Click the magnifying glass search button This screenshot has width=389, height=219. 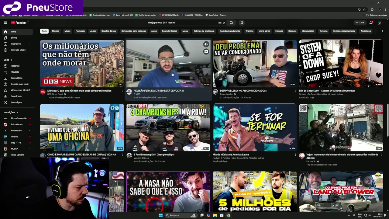(x=231, y=23)
